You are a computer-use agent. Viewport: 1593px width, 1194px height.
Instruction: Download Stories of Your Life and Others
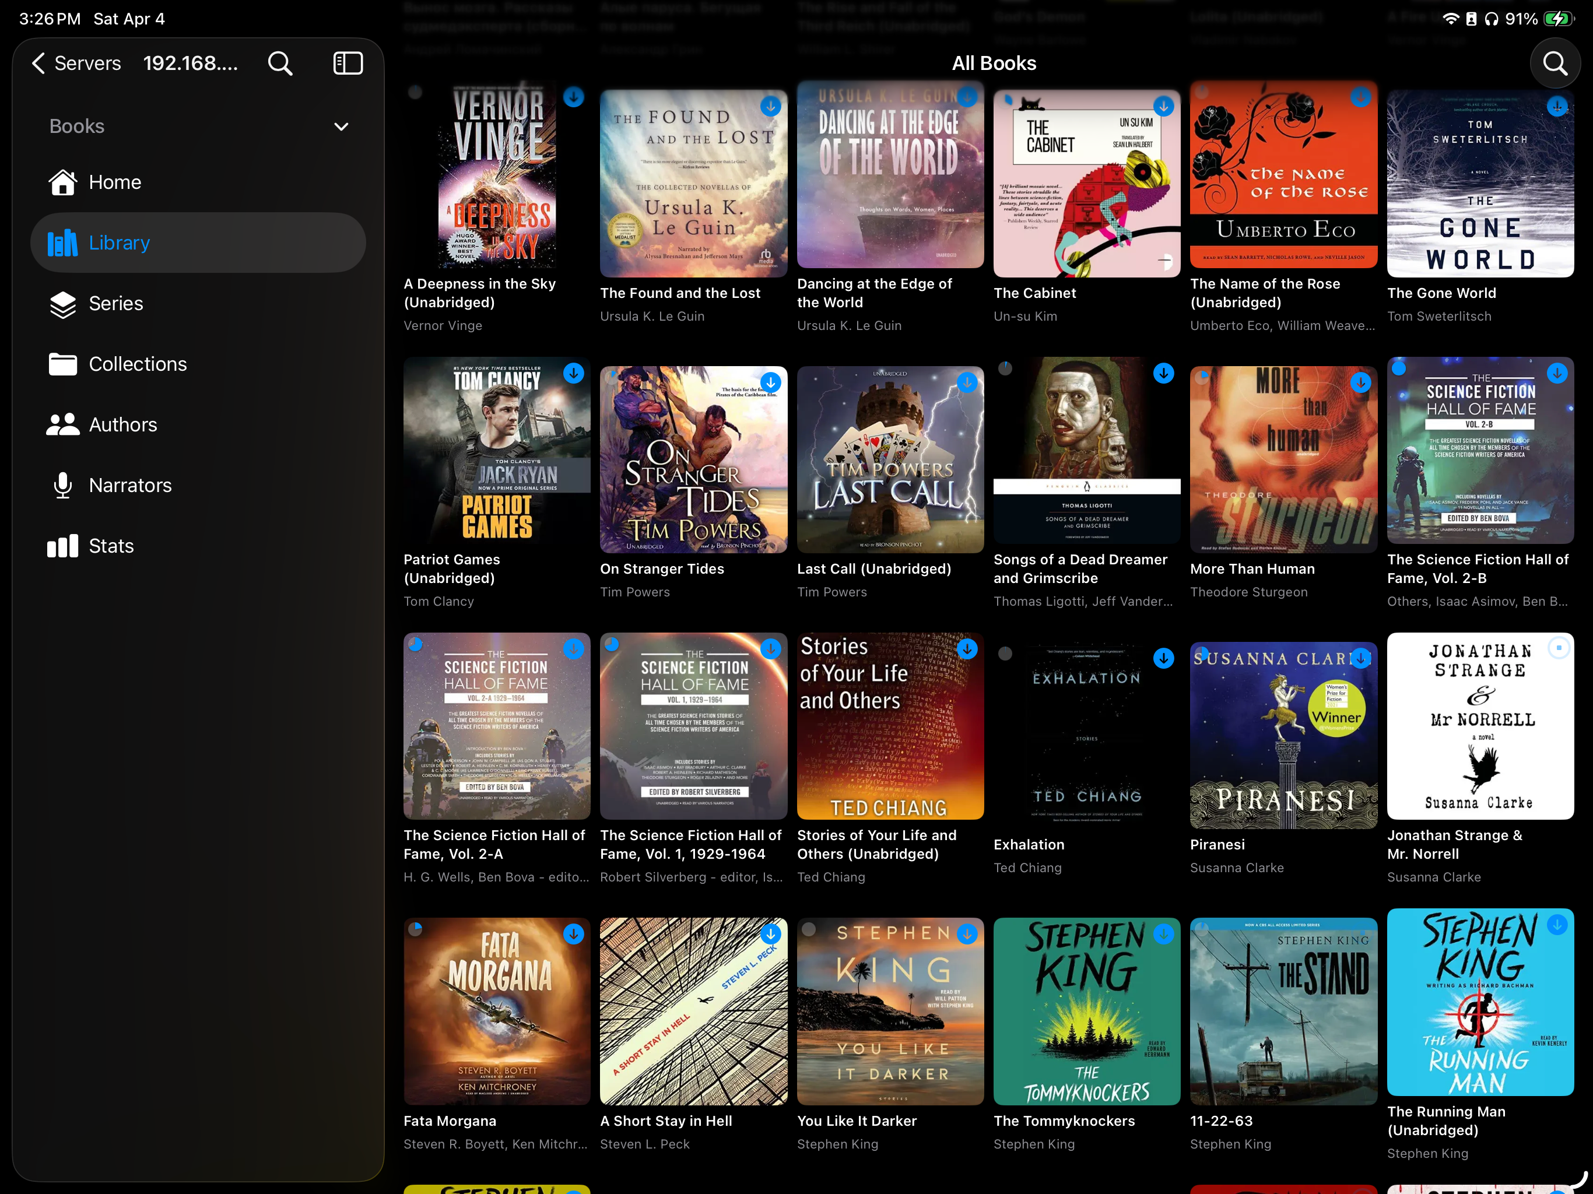pyautogui.click(x=967, y=649)
